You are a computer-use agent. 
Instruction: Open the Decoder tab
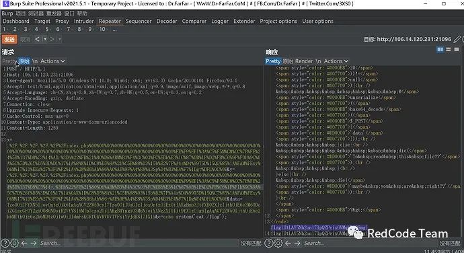click(167, 21)
